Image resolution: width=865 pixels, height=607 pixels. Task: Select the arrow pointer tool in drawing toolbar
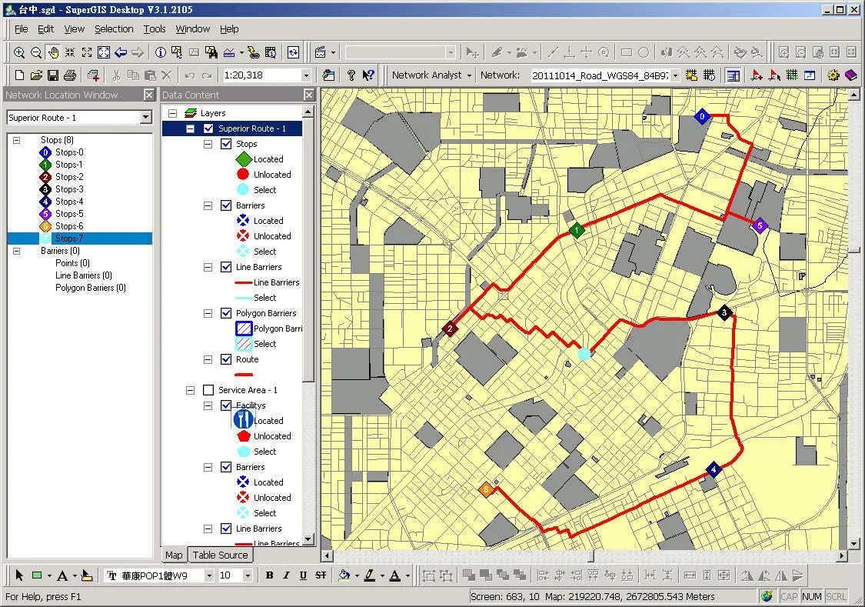pos(19,575)
